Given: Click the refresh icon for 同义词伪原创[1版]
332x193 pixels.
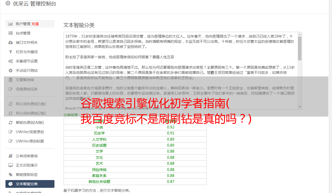Looking at the screenshot, I should click(11, 104).
